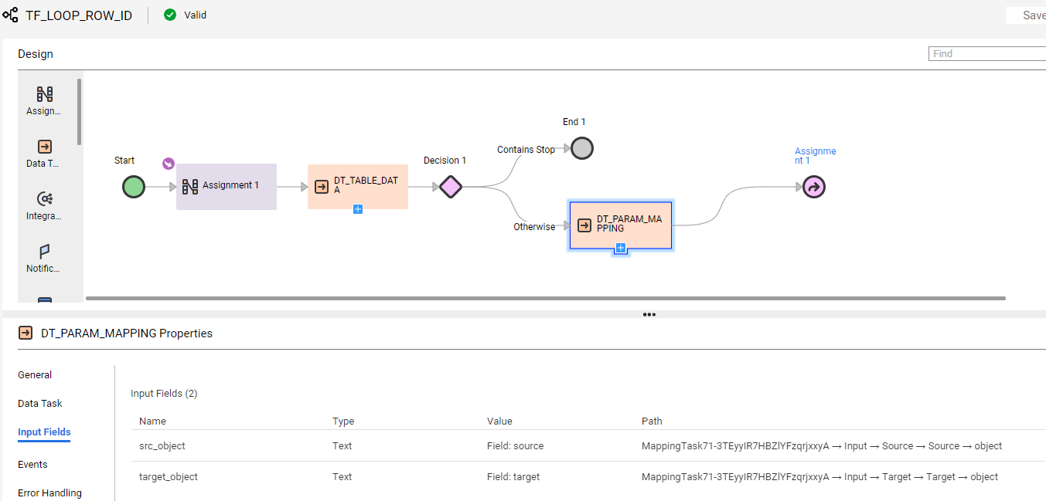1046x501 pixels.
Task: Select the DT_TABLE_DATA data task box
Action: coord(358,186)
